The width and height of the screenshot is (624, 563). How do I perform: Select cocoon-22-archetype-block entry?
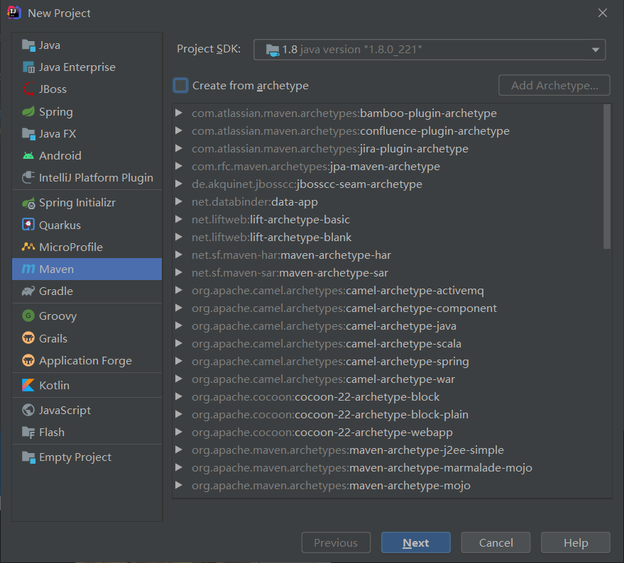coord(315,397)
